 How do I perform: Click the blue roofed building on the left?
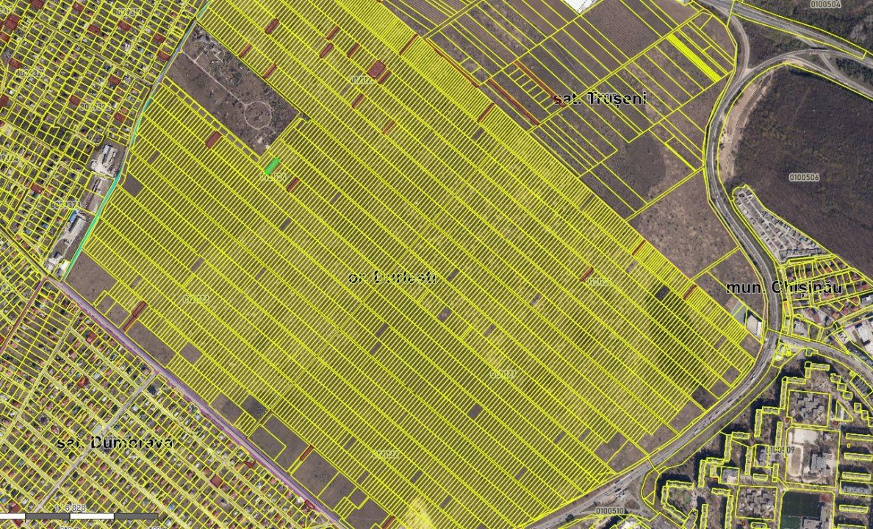pos(76,220)
